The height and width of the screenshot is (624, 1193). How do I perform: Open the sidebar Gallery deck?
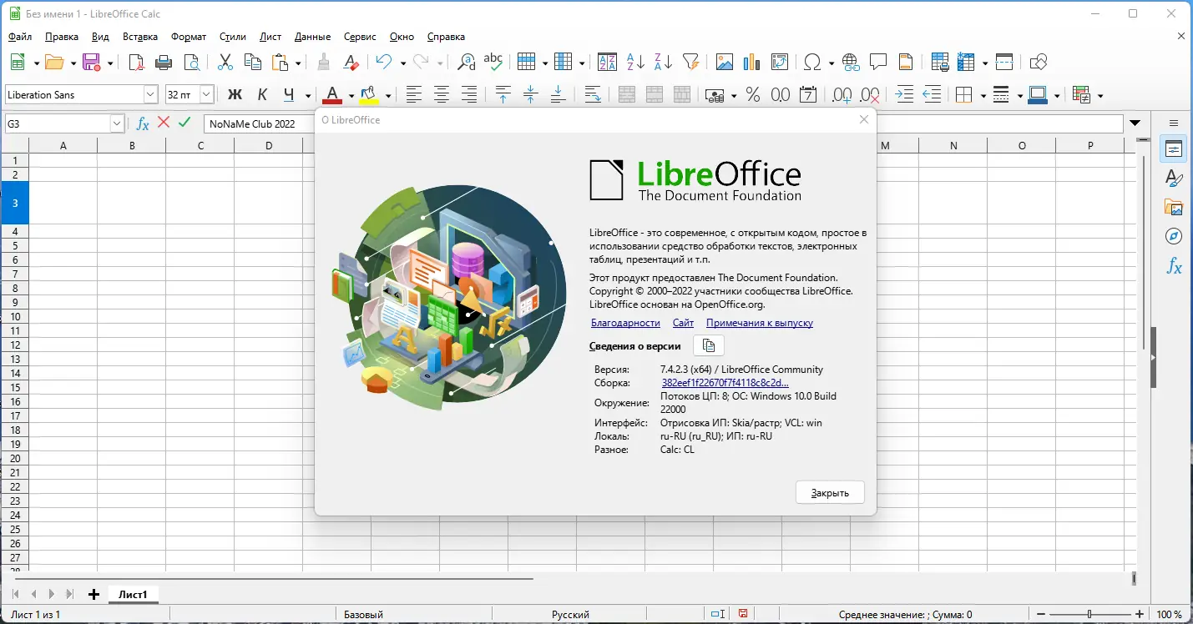1174,207
